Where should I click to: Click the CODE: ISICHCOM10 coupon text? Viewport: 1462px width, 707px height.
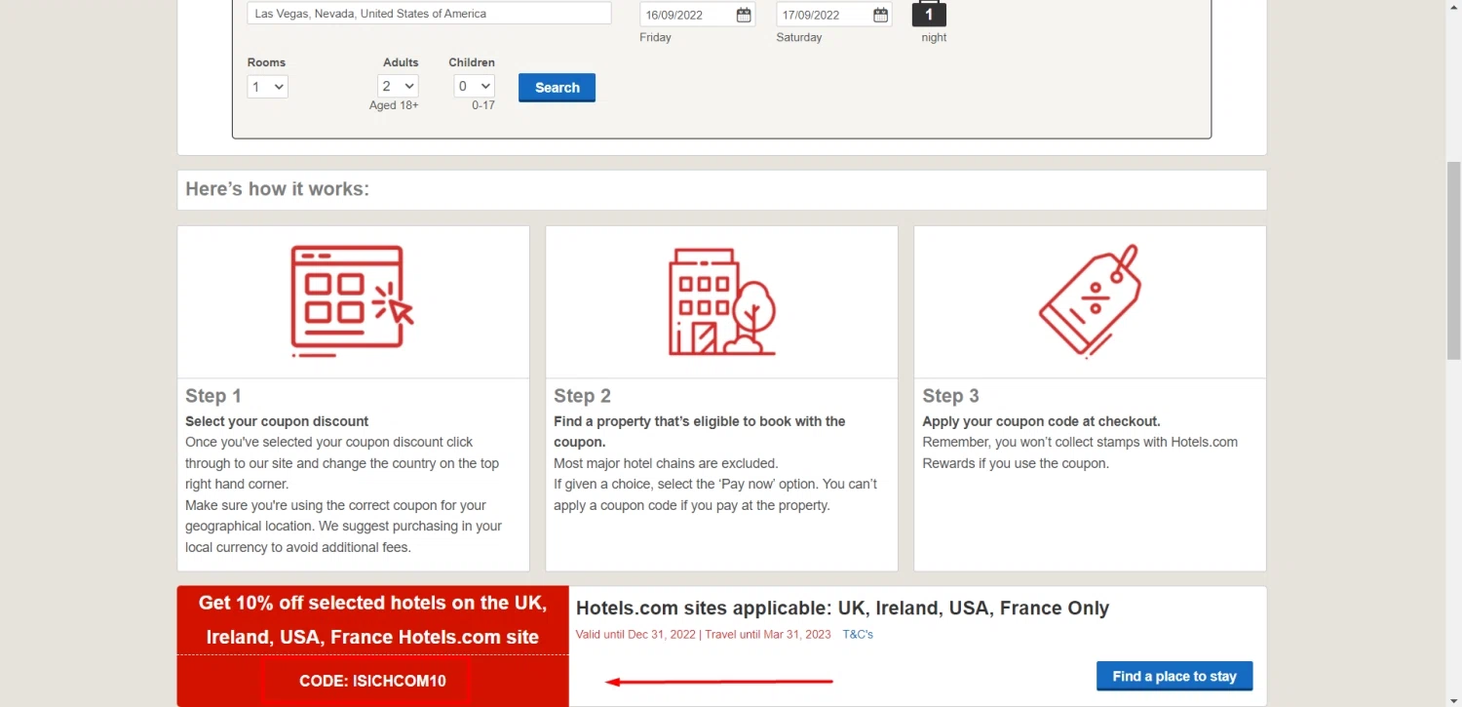(372, 681)
